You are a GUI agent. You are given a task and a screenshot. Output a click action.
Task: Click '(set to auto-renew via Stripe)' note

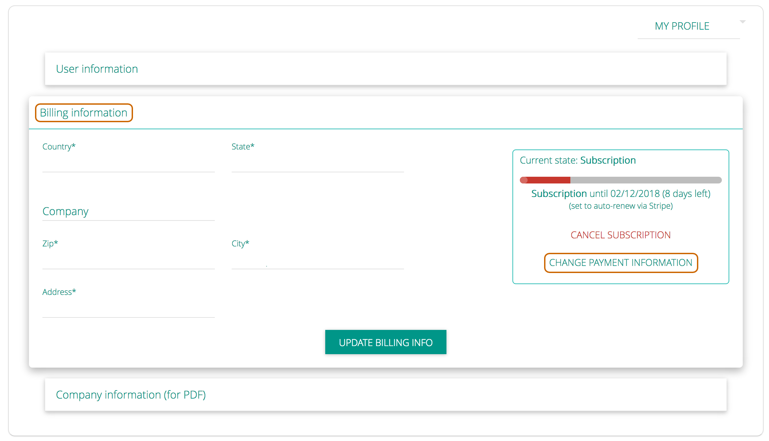coord(621,206)
